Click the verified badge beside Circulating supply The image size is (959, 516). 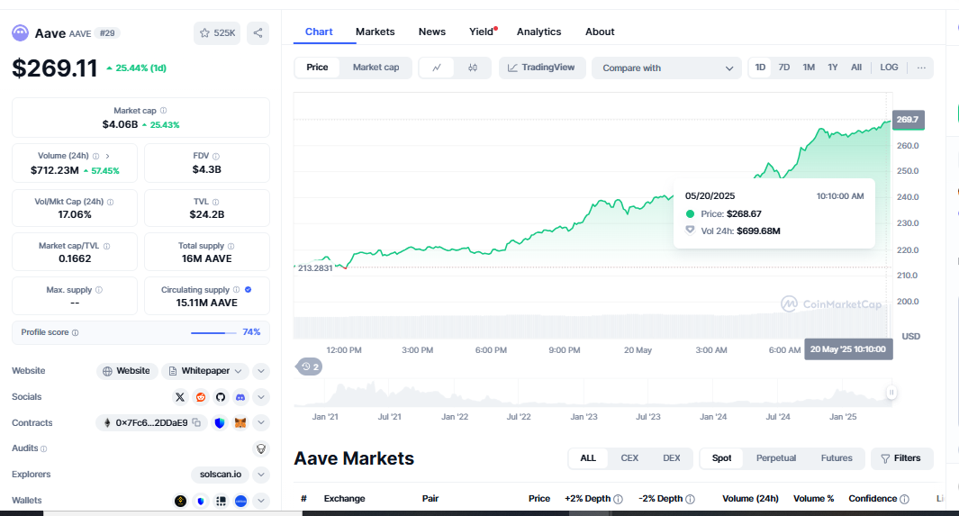249,290
